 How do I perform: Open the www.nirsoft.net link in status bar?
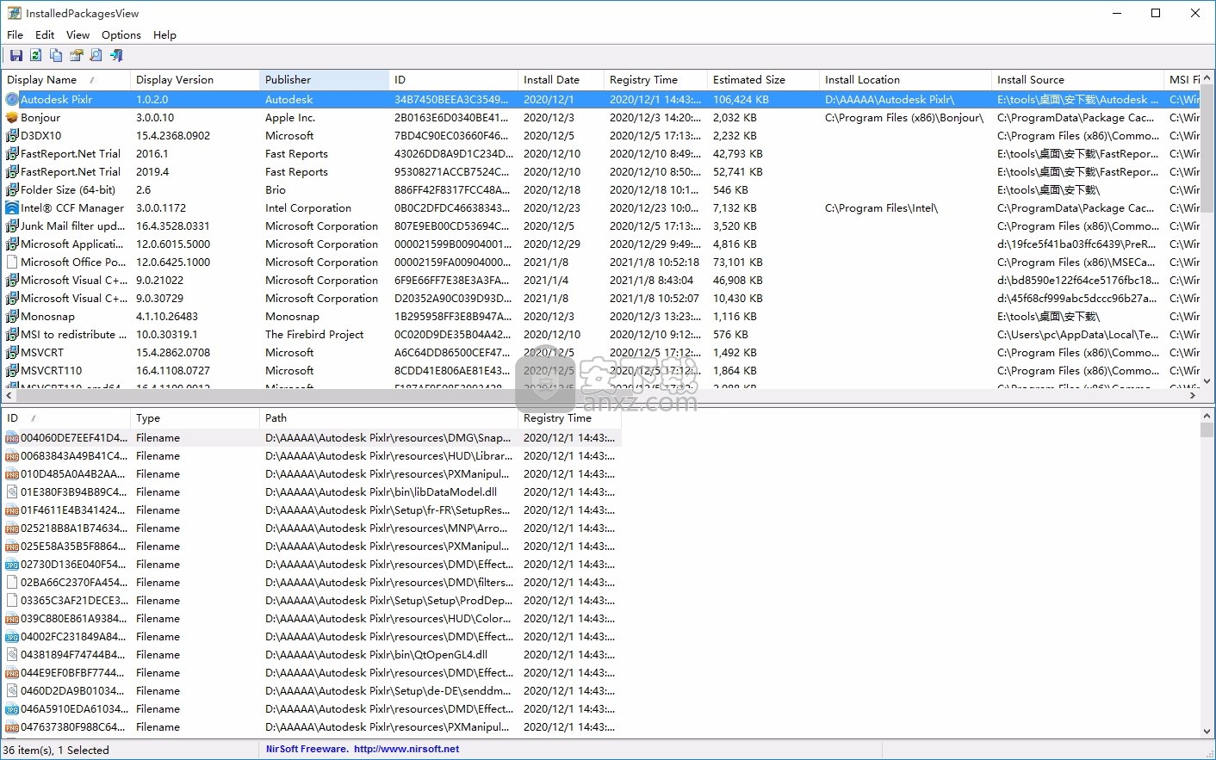click(406, 750)
